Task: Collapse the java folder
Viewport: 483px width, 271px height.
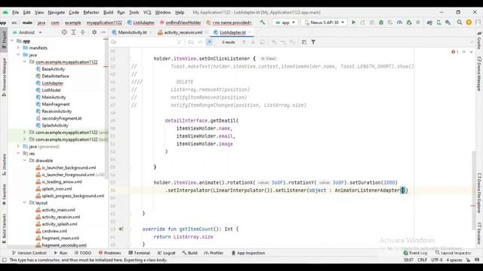Action: coord(18,55)
